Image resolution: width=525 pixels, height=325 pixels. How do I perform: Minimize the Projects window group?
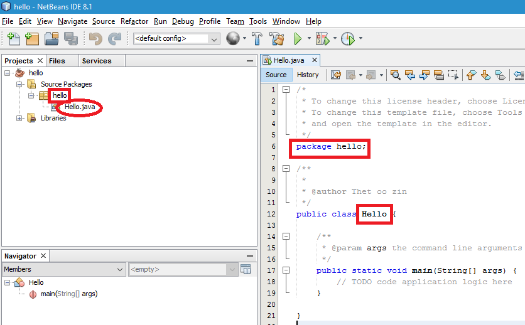249,61
